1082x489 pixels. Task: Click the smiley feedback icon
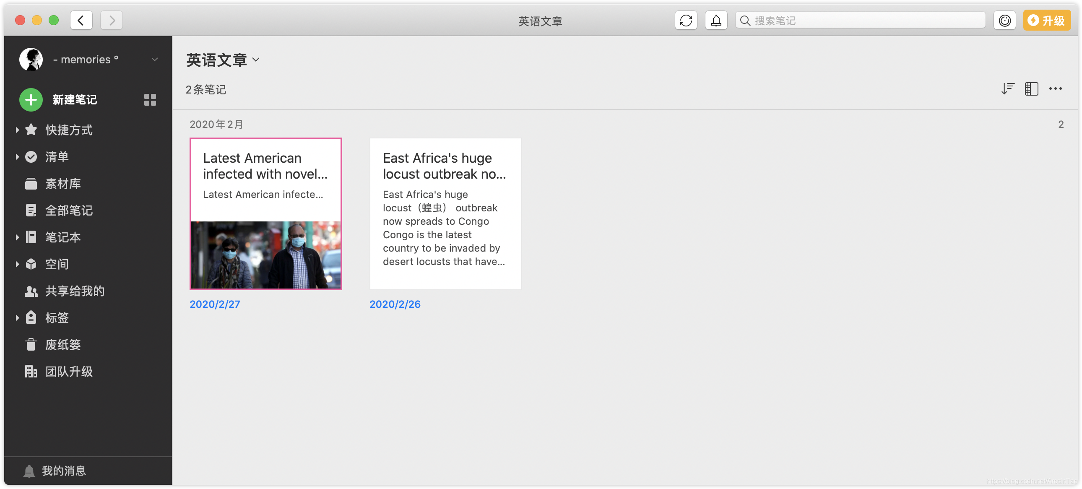tap(1004, 20)
